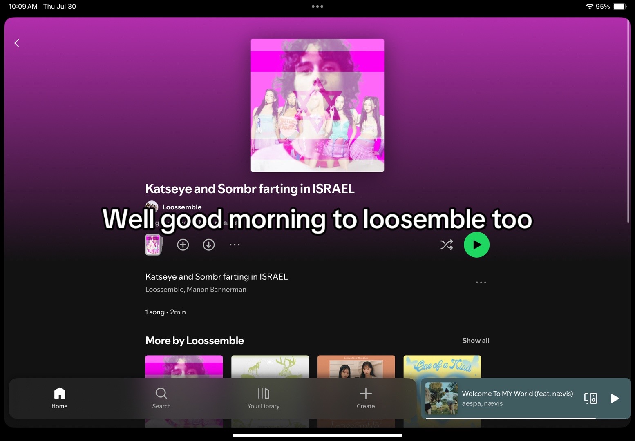Screen dimensions: 635x441
Task: Open the One of a Kind album
Action: [x=442, y=367]
